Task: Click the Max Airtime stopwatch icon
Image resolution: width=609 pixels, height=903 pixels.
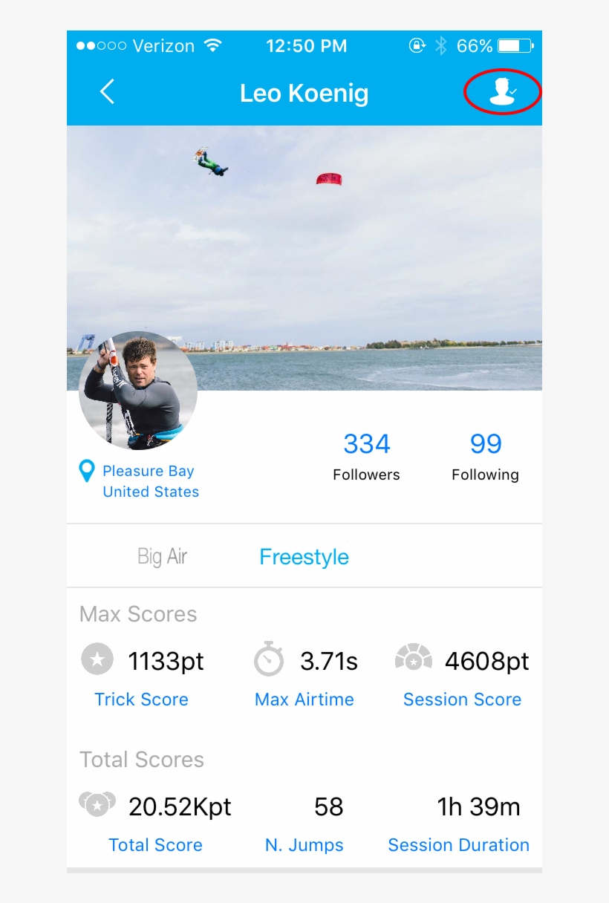Action: point(269,659)
